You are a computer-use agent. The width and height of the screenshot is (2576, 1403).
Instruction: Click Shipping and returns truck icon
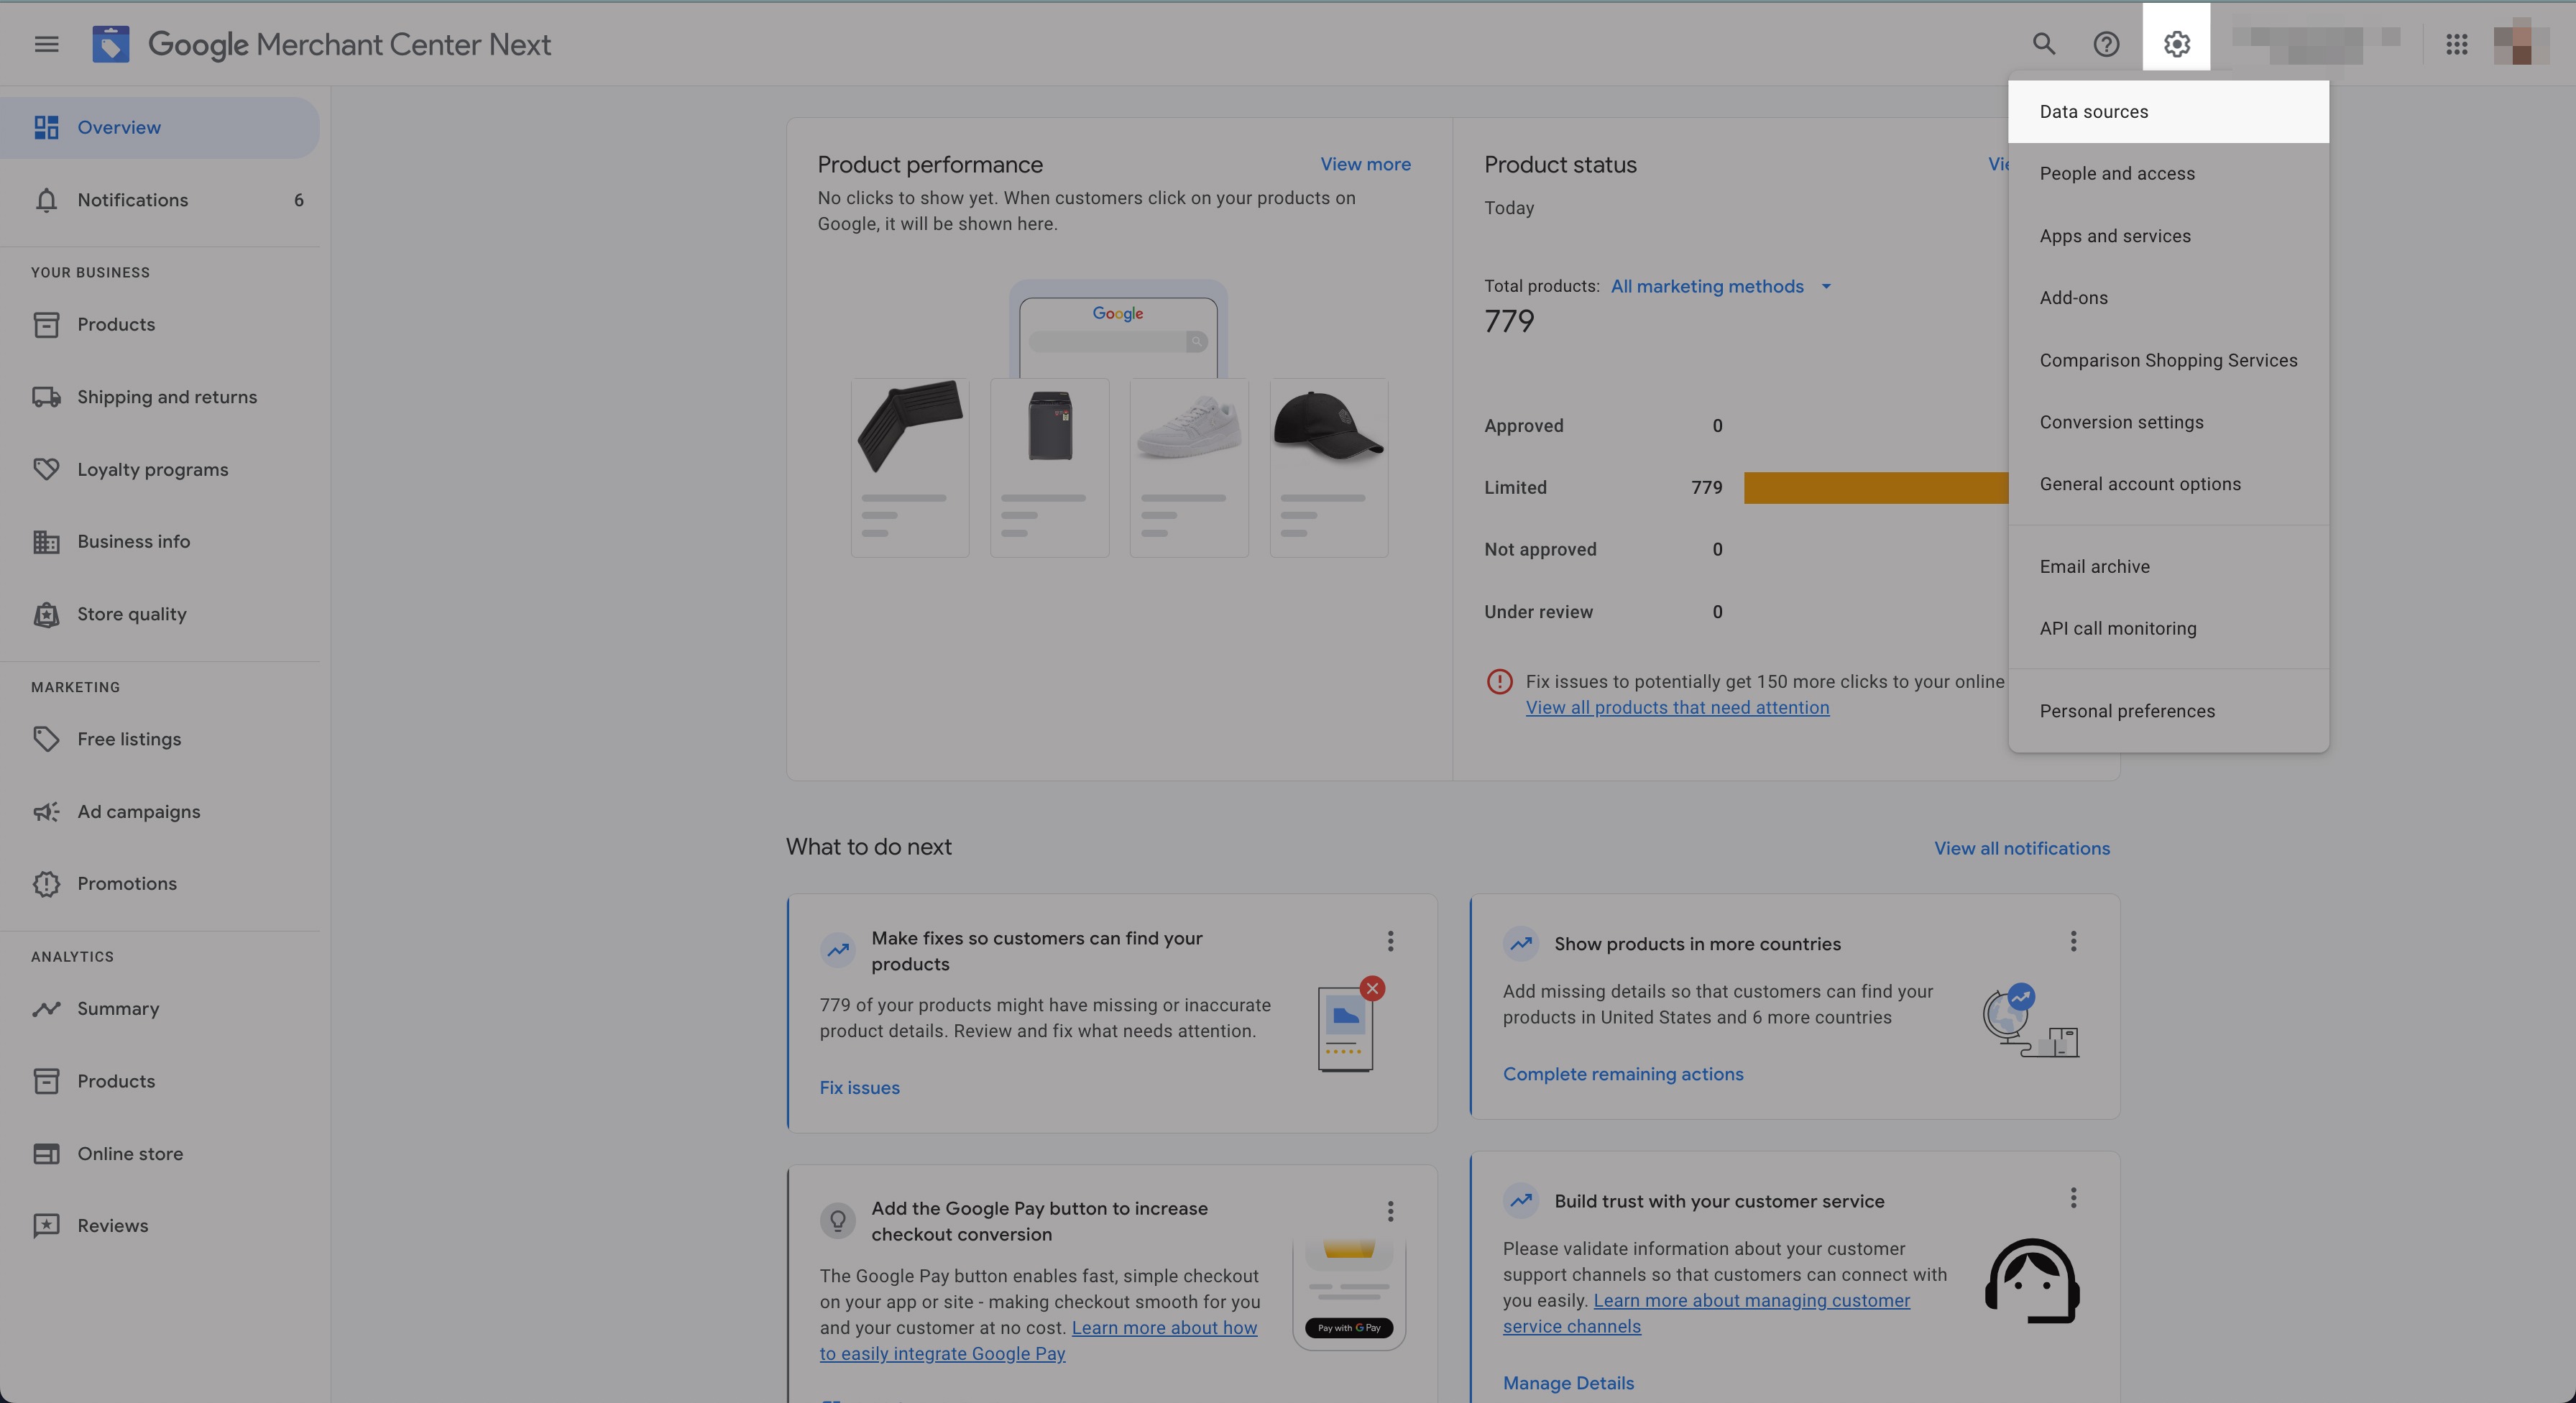pos(46,397)
